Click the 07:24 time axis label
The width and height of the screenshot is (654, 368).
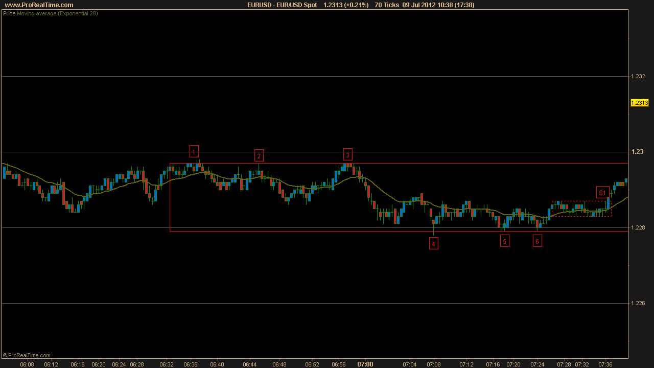[x=538, y=364]
